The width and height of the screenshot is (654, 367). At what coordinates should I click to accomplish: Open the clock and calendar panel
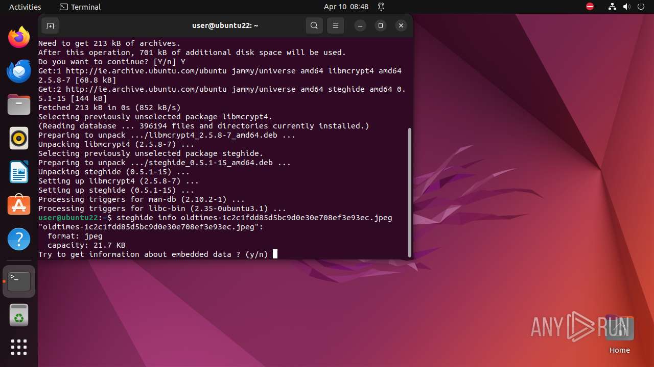pyautogui.click(x=346, y=7)
